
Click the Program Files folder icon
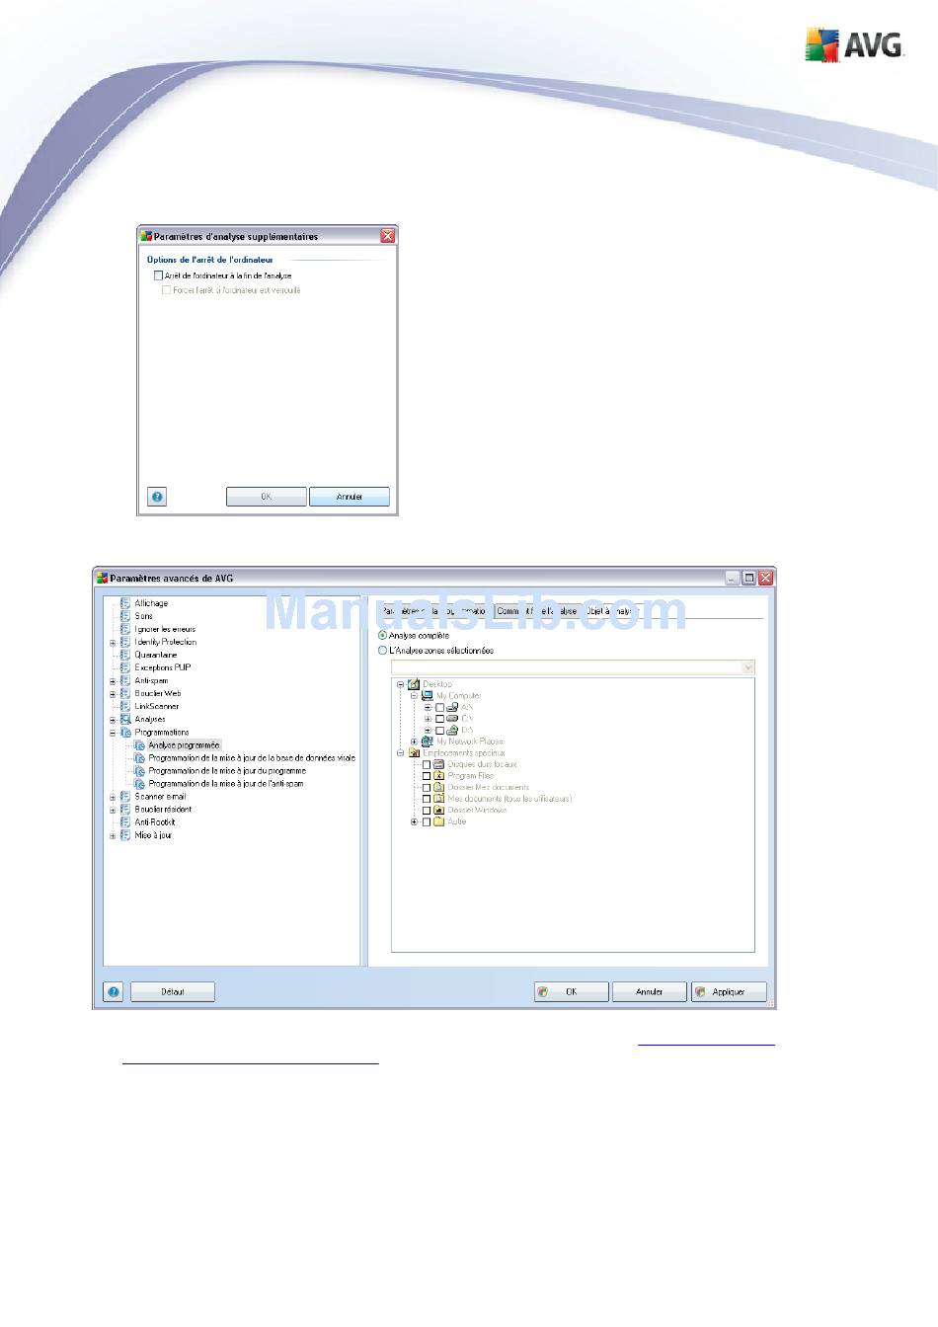coord(439,776)
